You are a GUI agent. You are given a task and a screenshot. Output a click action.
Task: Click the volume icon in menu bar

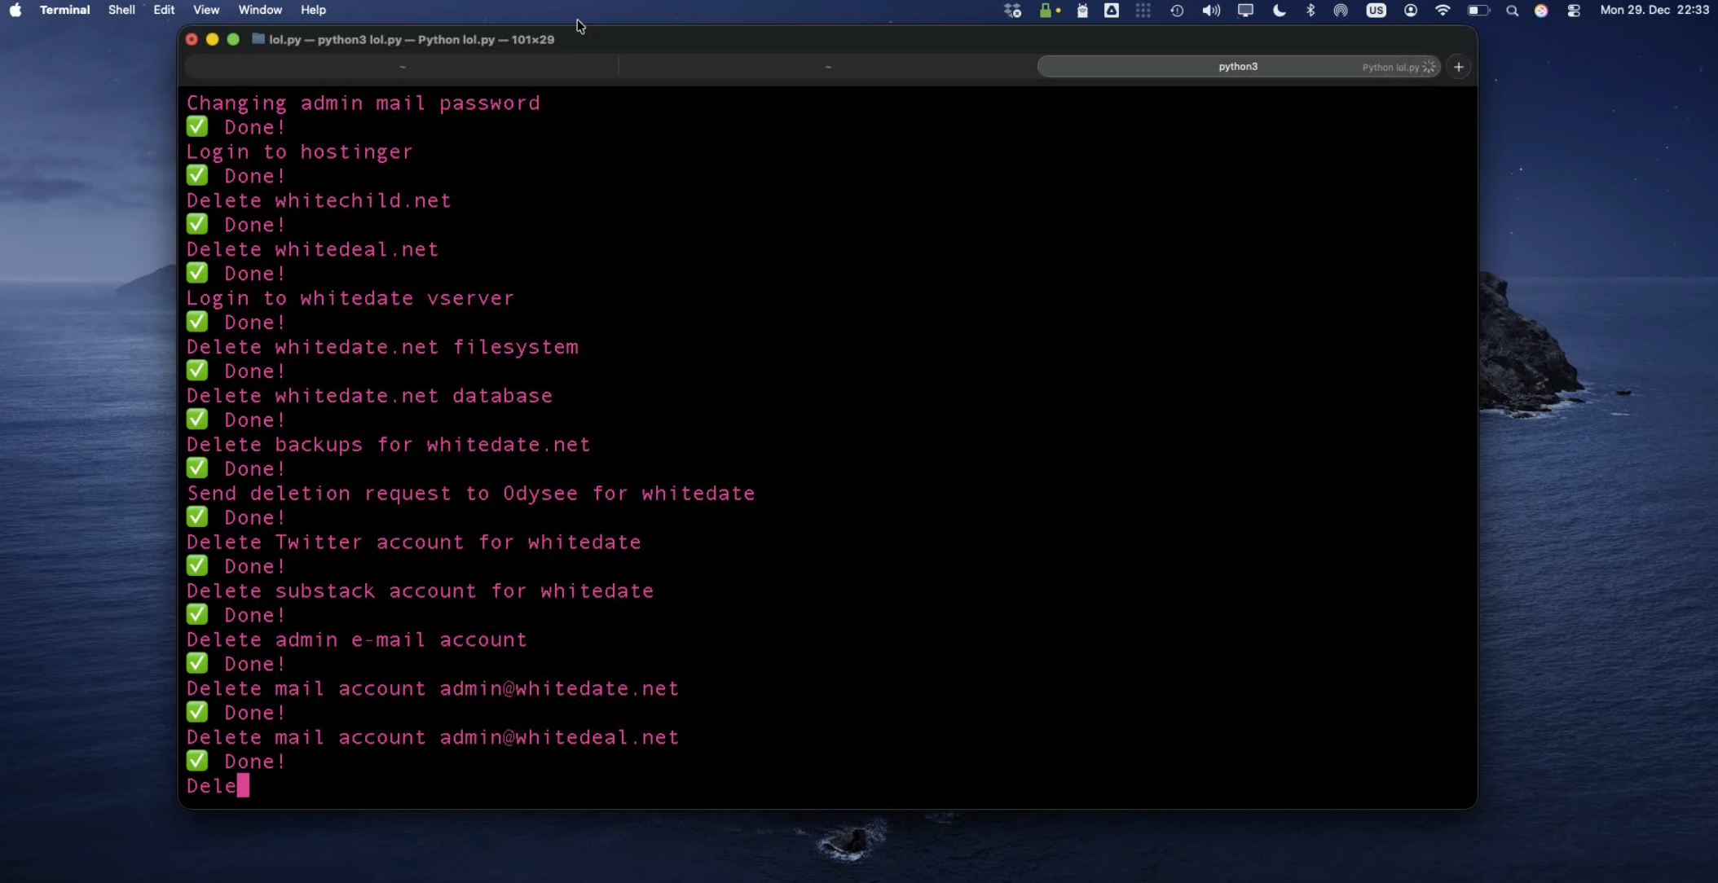click(1211, 11)
